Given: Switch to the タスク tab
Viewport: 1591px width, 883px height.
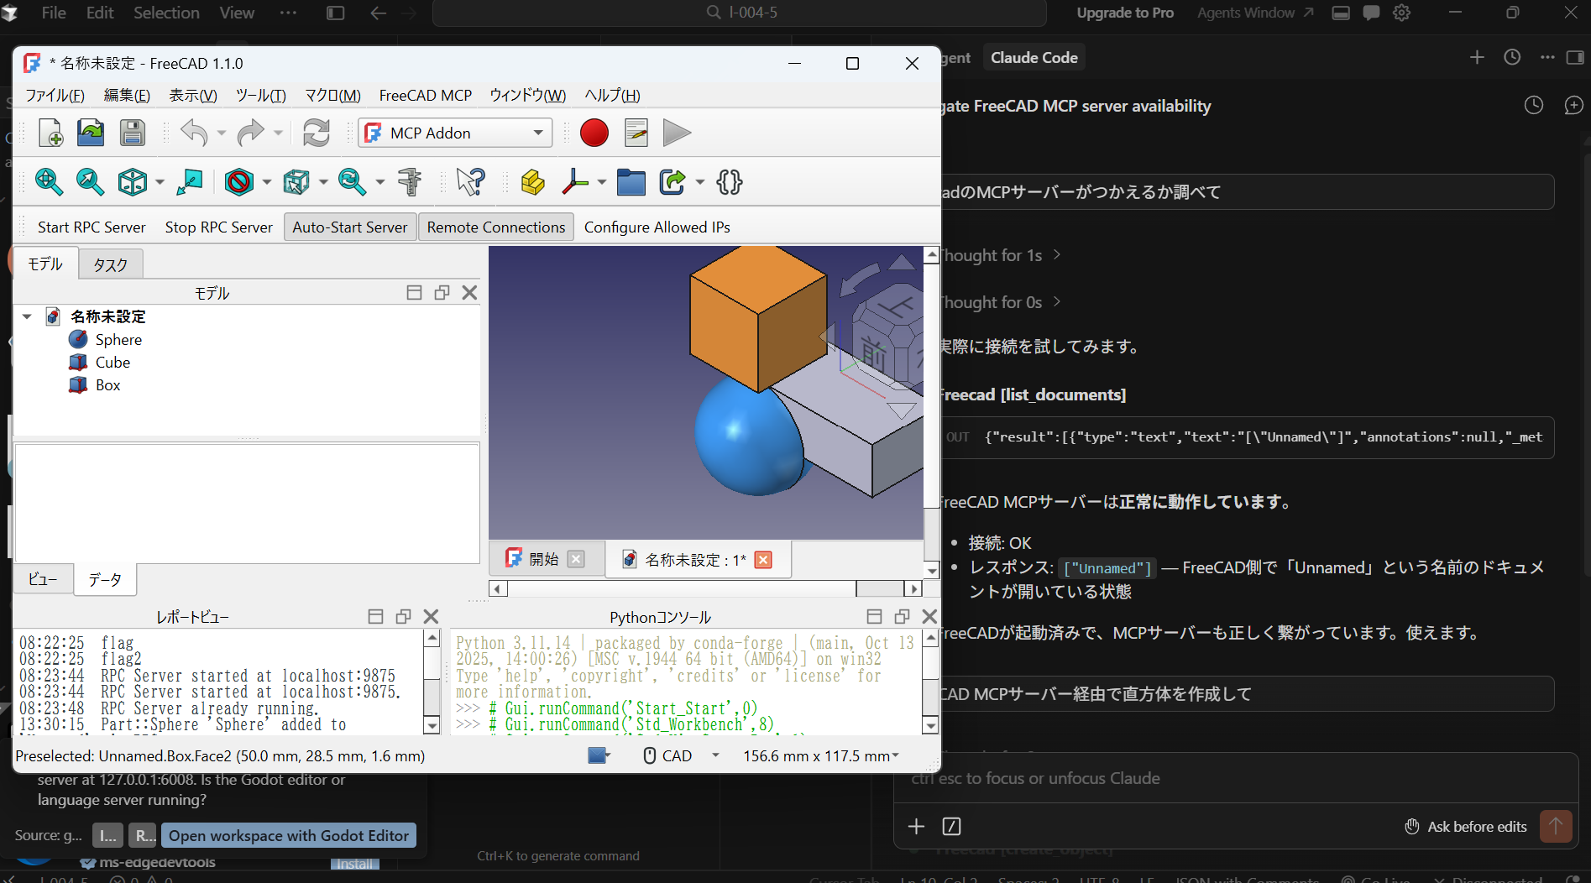Looking at the screenshot, I should coord(110,265).
